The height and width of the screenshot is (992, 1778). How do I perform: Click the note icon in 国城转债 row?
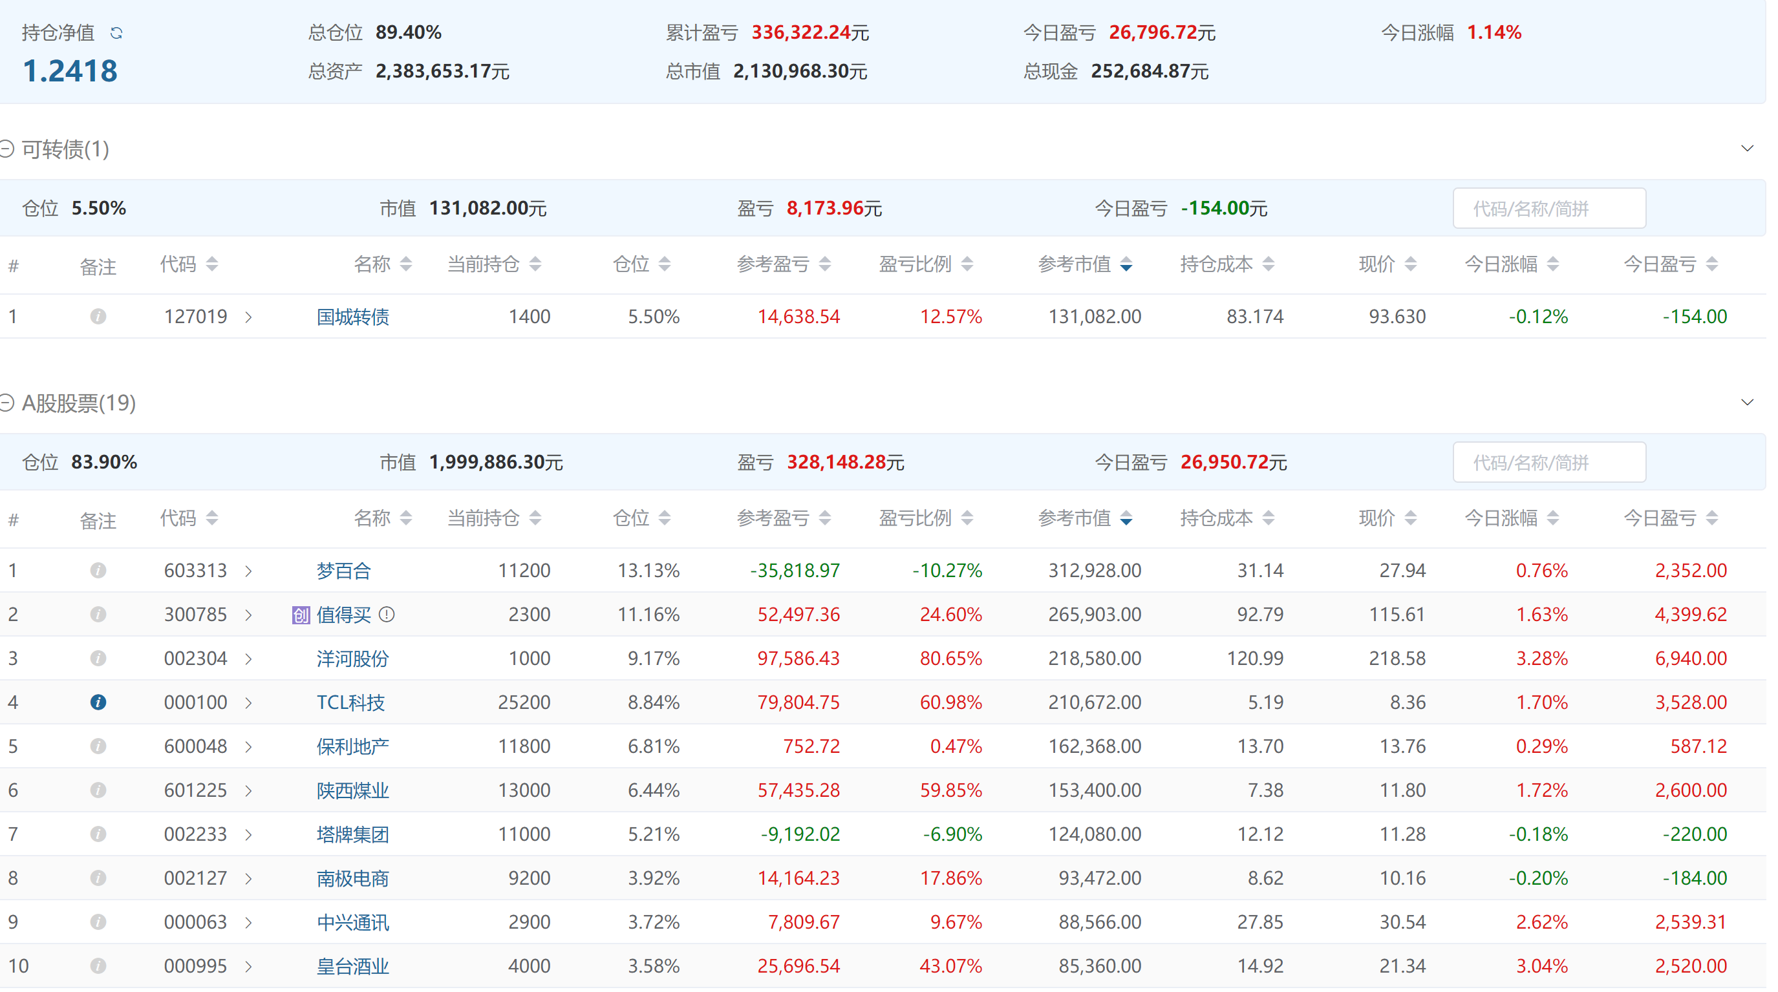(x=98, y=318)
